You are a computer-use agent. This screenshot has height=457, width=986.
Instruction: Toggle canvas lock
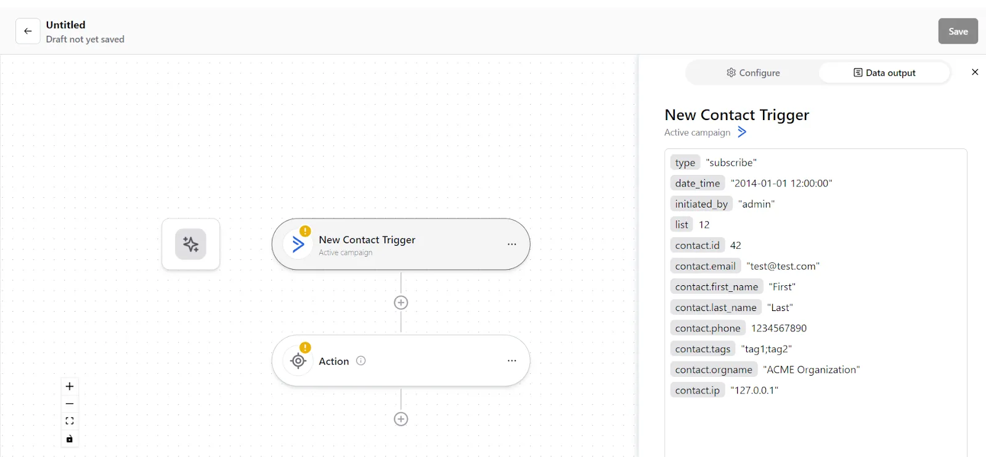coord(70,439)
